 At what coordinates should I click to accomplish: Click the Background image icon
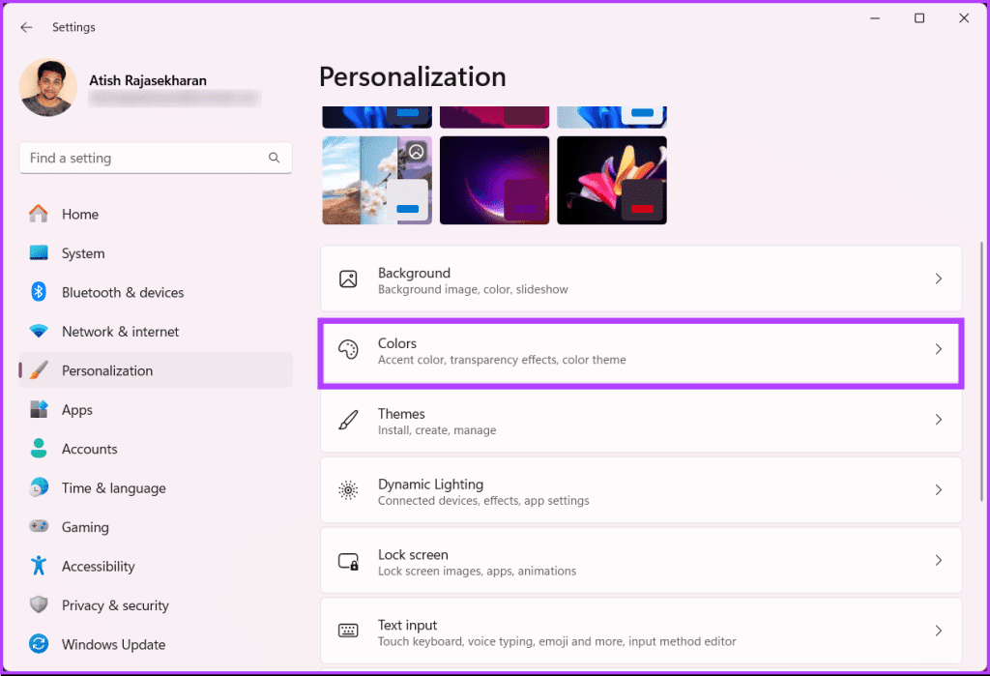click(347, 279)
